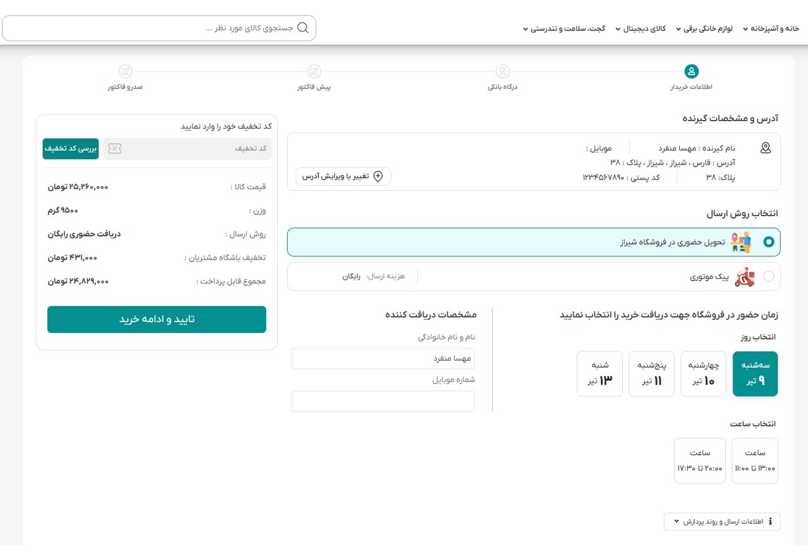Viewport: 808px width, 559px height.
Task: Click the weight value ۹۵۰۰ گرم
Action: 63,210
